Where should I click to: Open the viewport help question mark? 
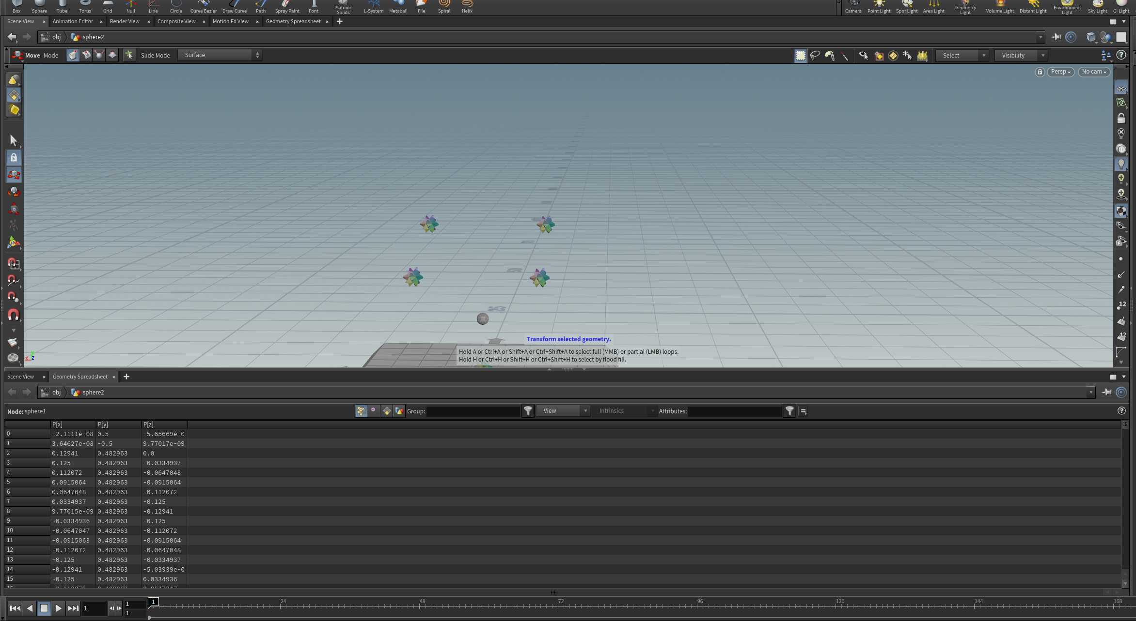1121,55
